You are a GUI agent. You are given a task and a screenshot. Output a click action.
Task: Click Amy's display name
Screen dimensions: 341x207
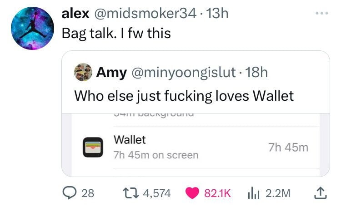[111, 72]
